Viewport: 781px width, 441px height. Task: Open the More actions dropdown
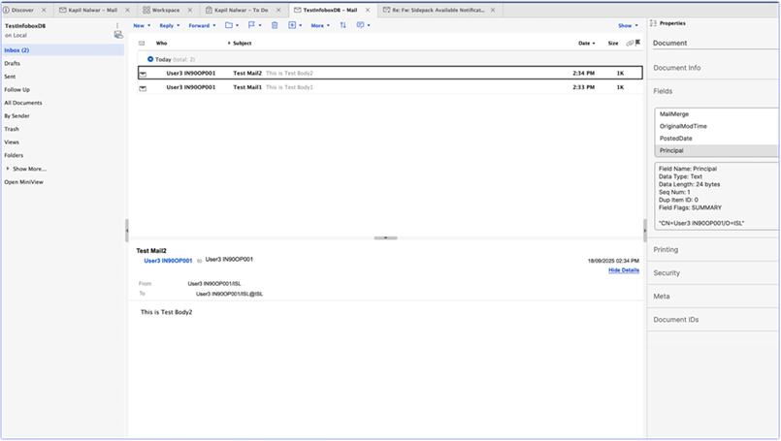(x=320, y=25)
